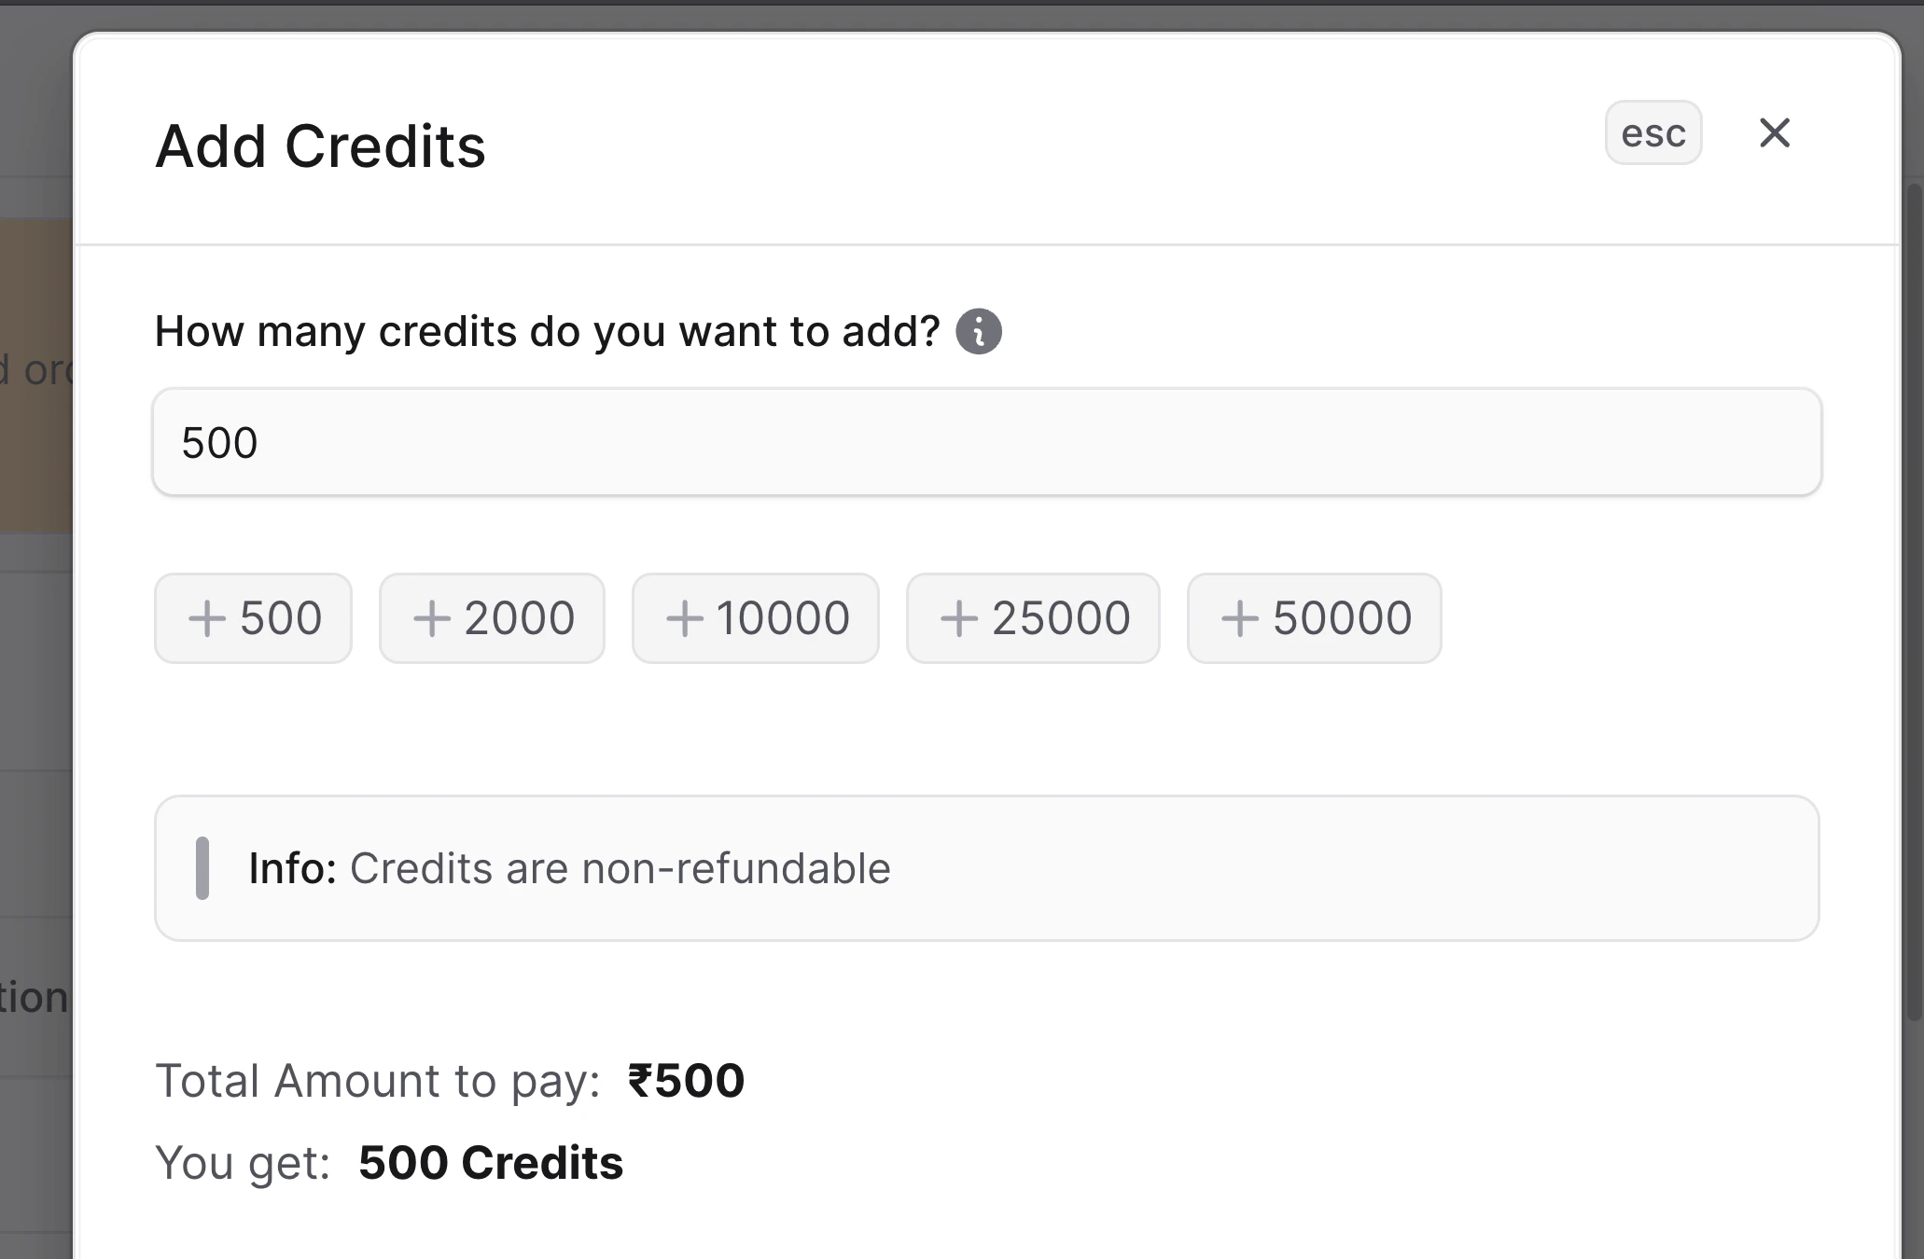Click the info icon next to the question
Screen dimensions: 1924x1259
pos(979,331)
